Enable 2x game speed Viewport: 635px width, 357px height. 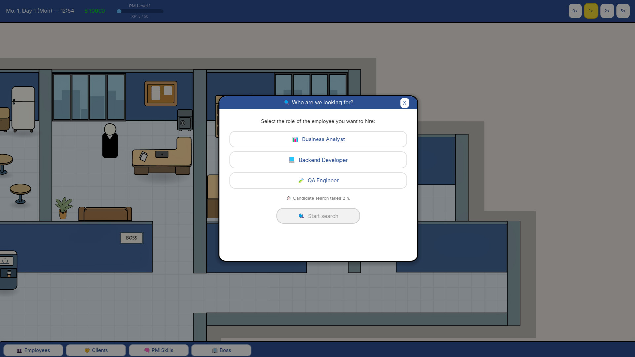tap(607, 11)
